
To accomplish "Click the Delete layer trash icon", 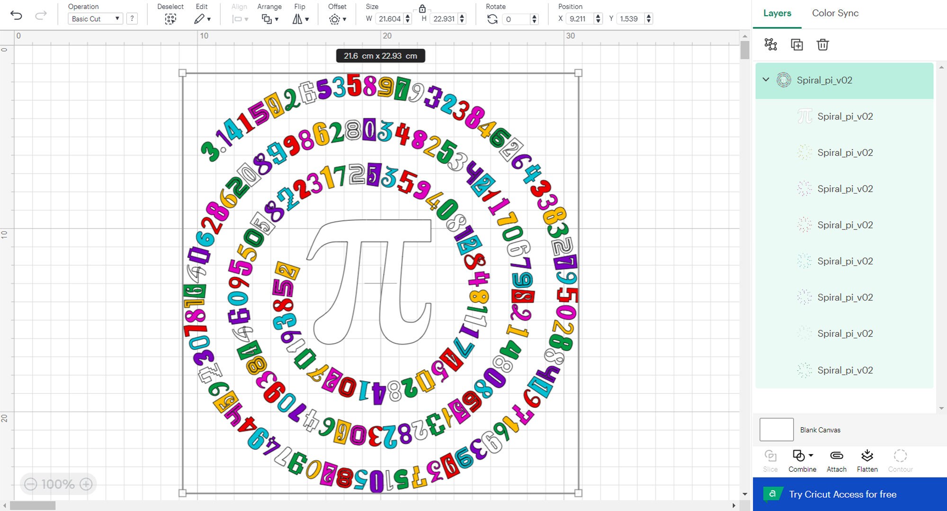I will [x=823, y=44].
